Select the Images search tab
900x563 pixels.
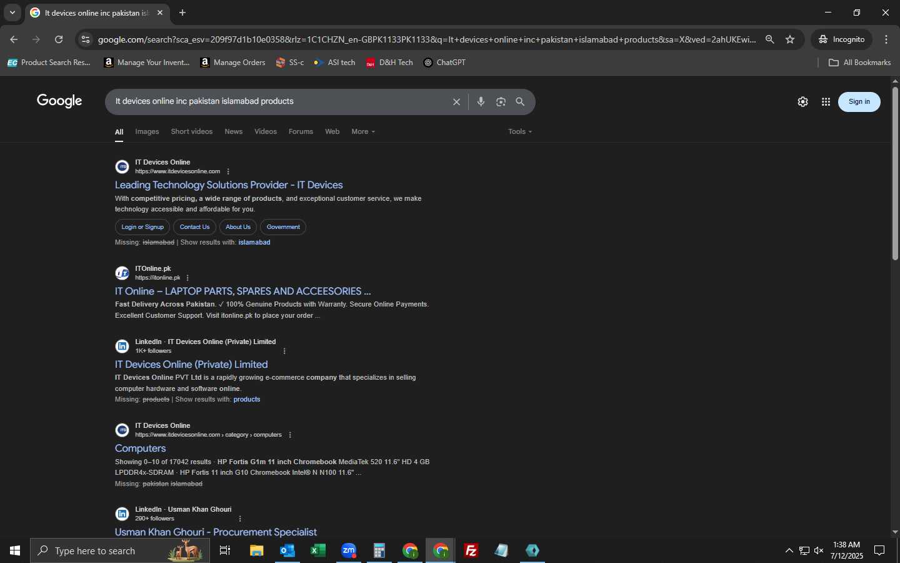[x=147, y=131]
